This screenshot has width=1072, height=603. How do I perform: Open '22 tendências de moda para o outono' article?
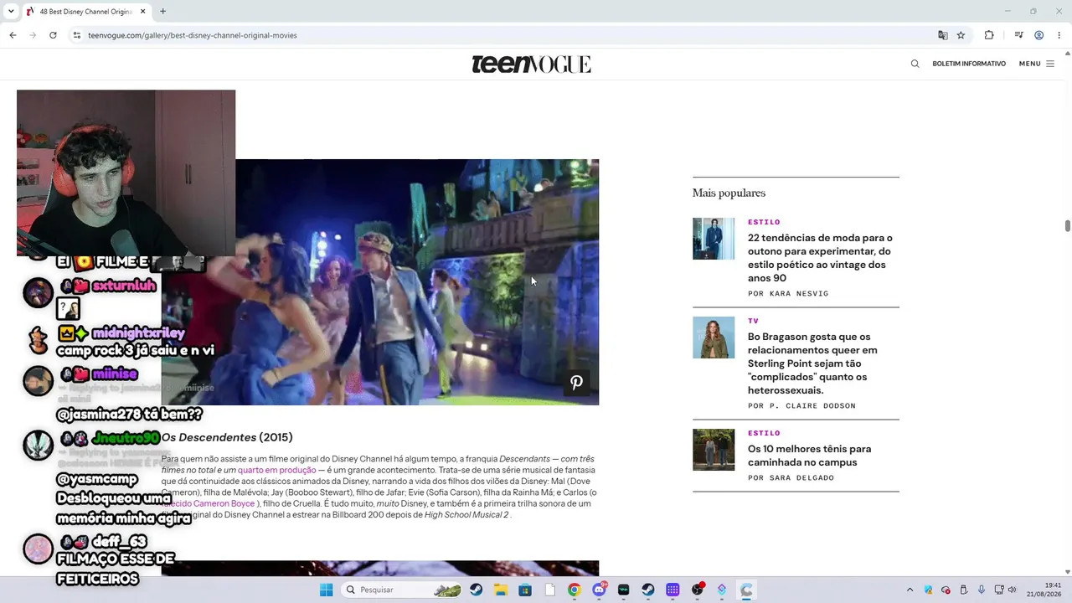(x=820, y=258)
